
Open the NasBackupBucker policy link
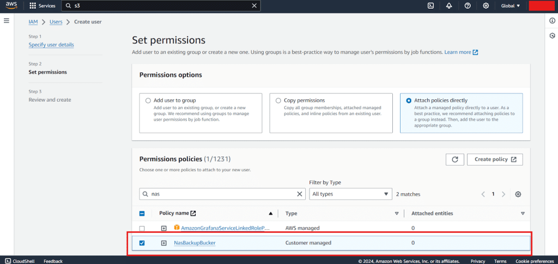(195, 243)
